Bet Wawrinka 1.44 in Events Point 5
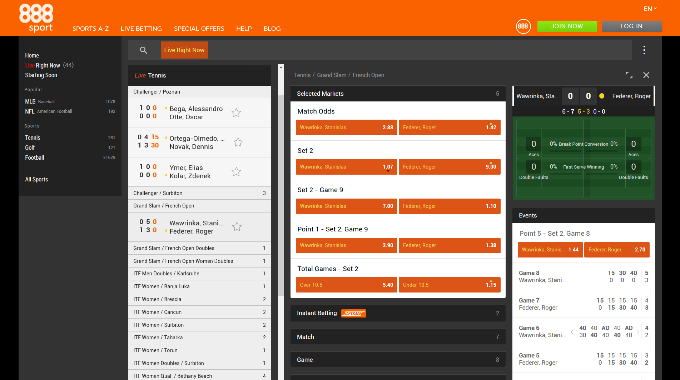 coord(550,250)
